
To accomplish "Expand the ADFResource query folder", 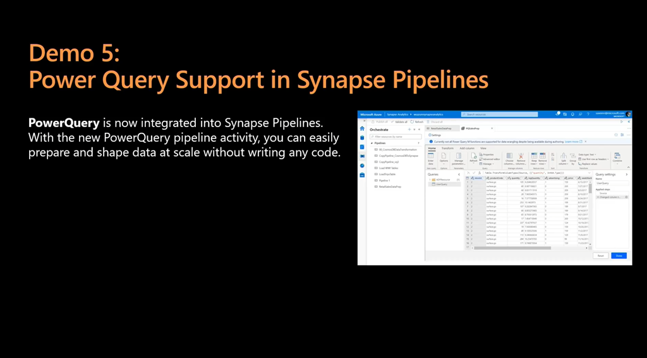I will coord(430,180).
